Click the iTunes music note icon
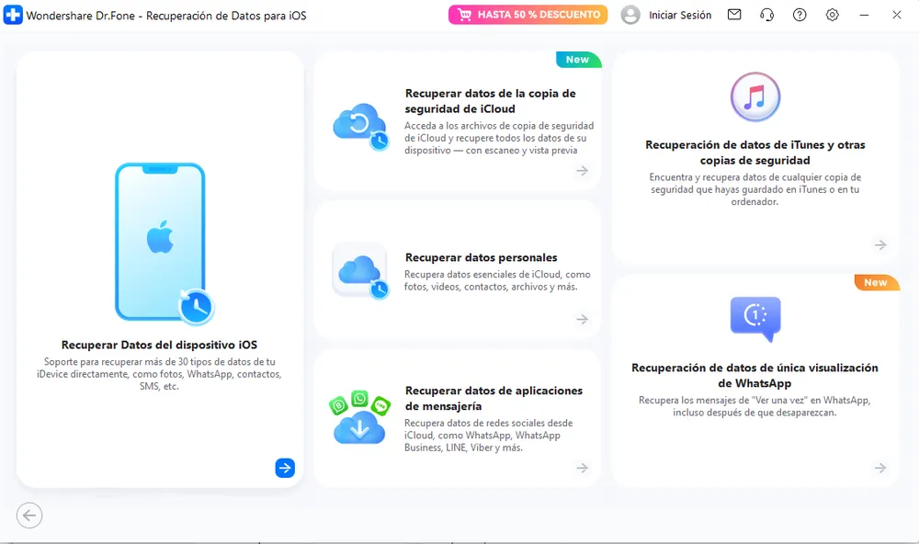 (754, 96)
